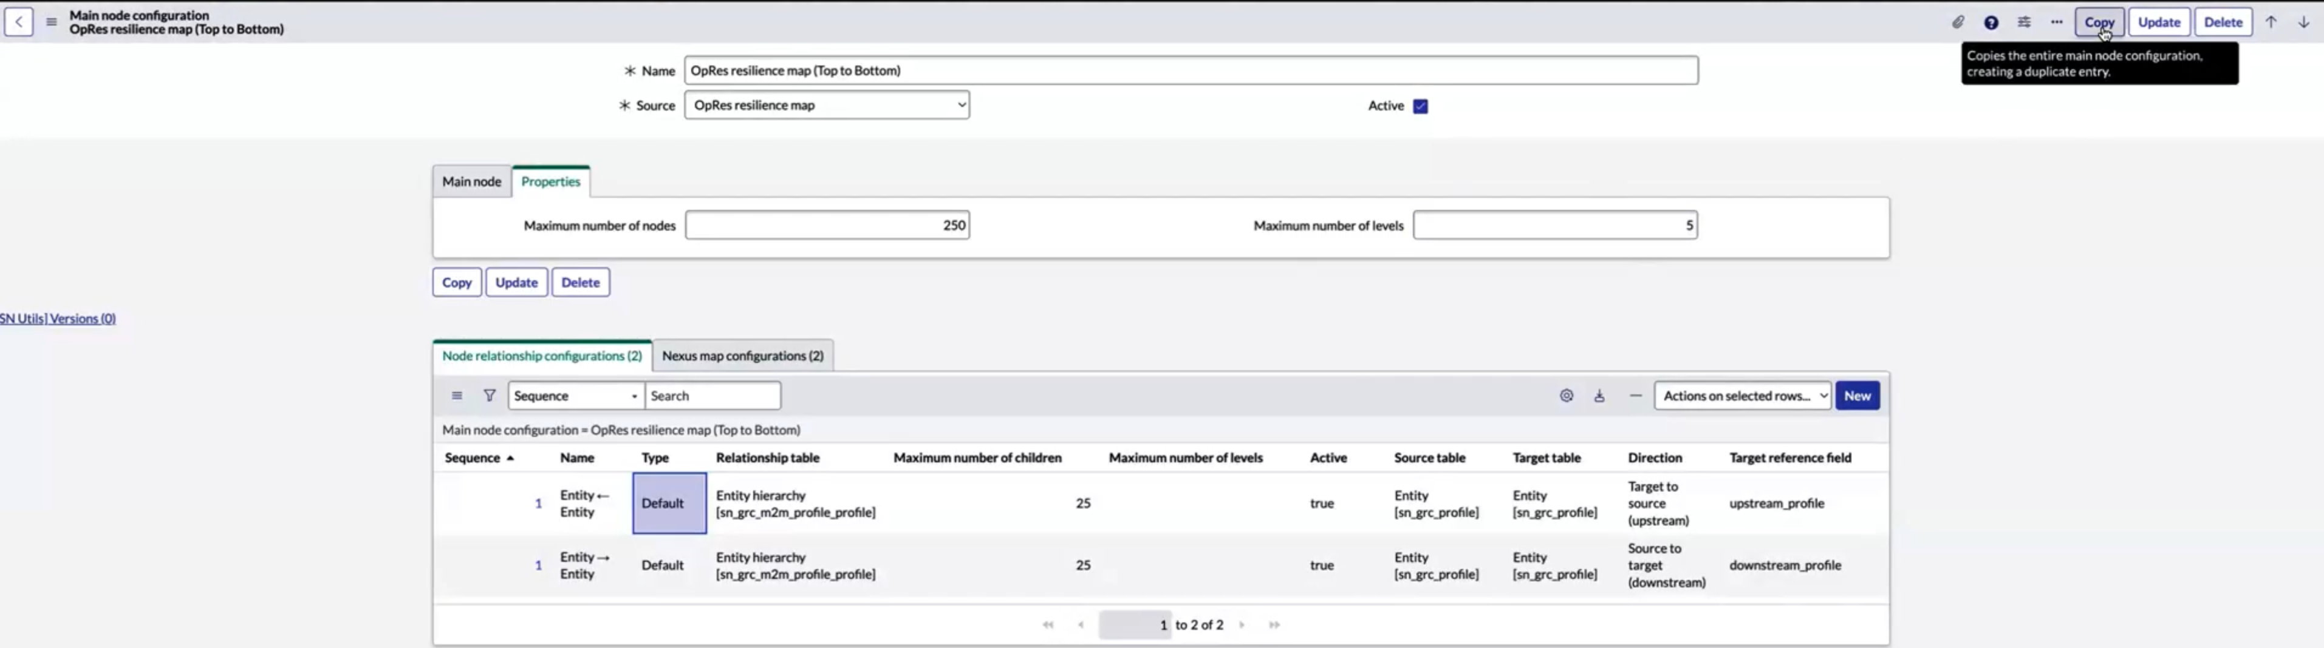The height and width of the screenshot is (648, 2324).
Task: Click the Entity → Entity name cell
Action: coord(584,565)
